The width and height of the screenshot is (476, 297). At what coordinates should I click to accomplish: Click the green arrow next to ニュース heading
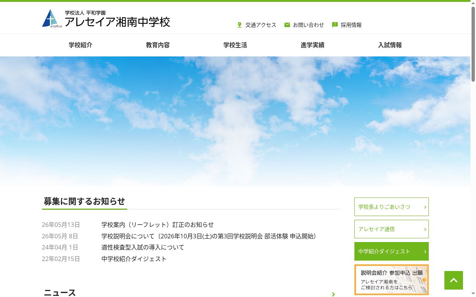point(333,294)
